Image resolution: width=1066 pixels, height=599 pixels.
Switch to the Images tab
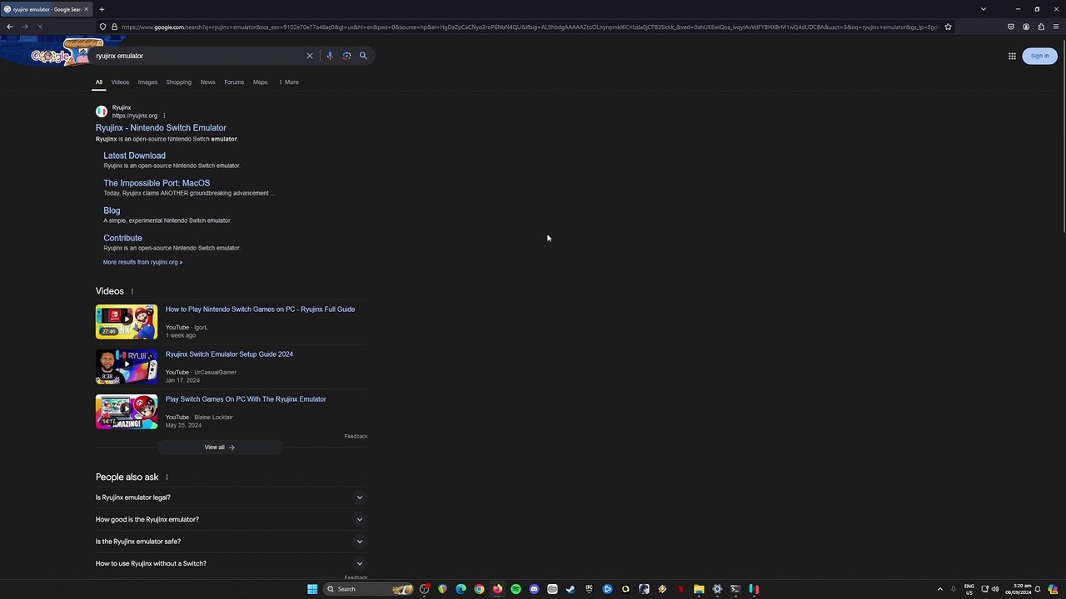pos(147,82)
